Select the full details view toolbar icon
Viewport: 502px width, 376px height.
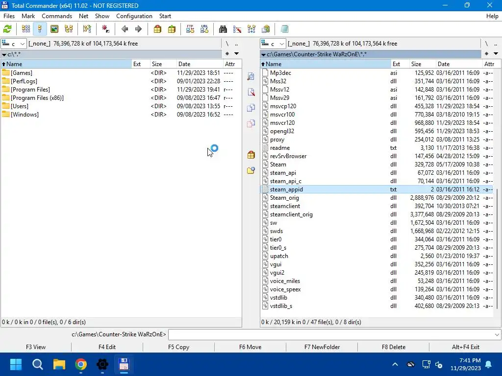(x=40, y=29)
